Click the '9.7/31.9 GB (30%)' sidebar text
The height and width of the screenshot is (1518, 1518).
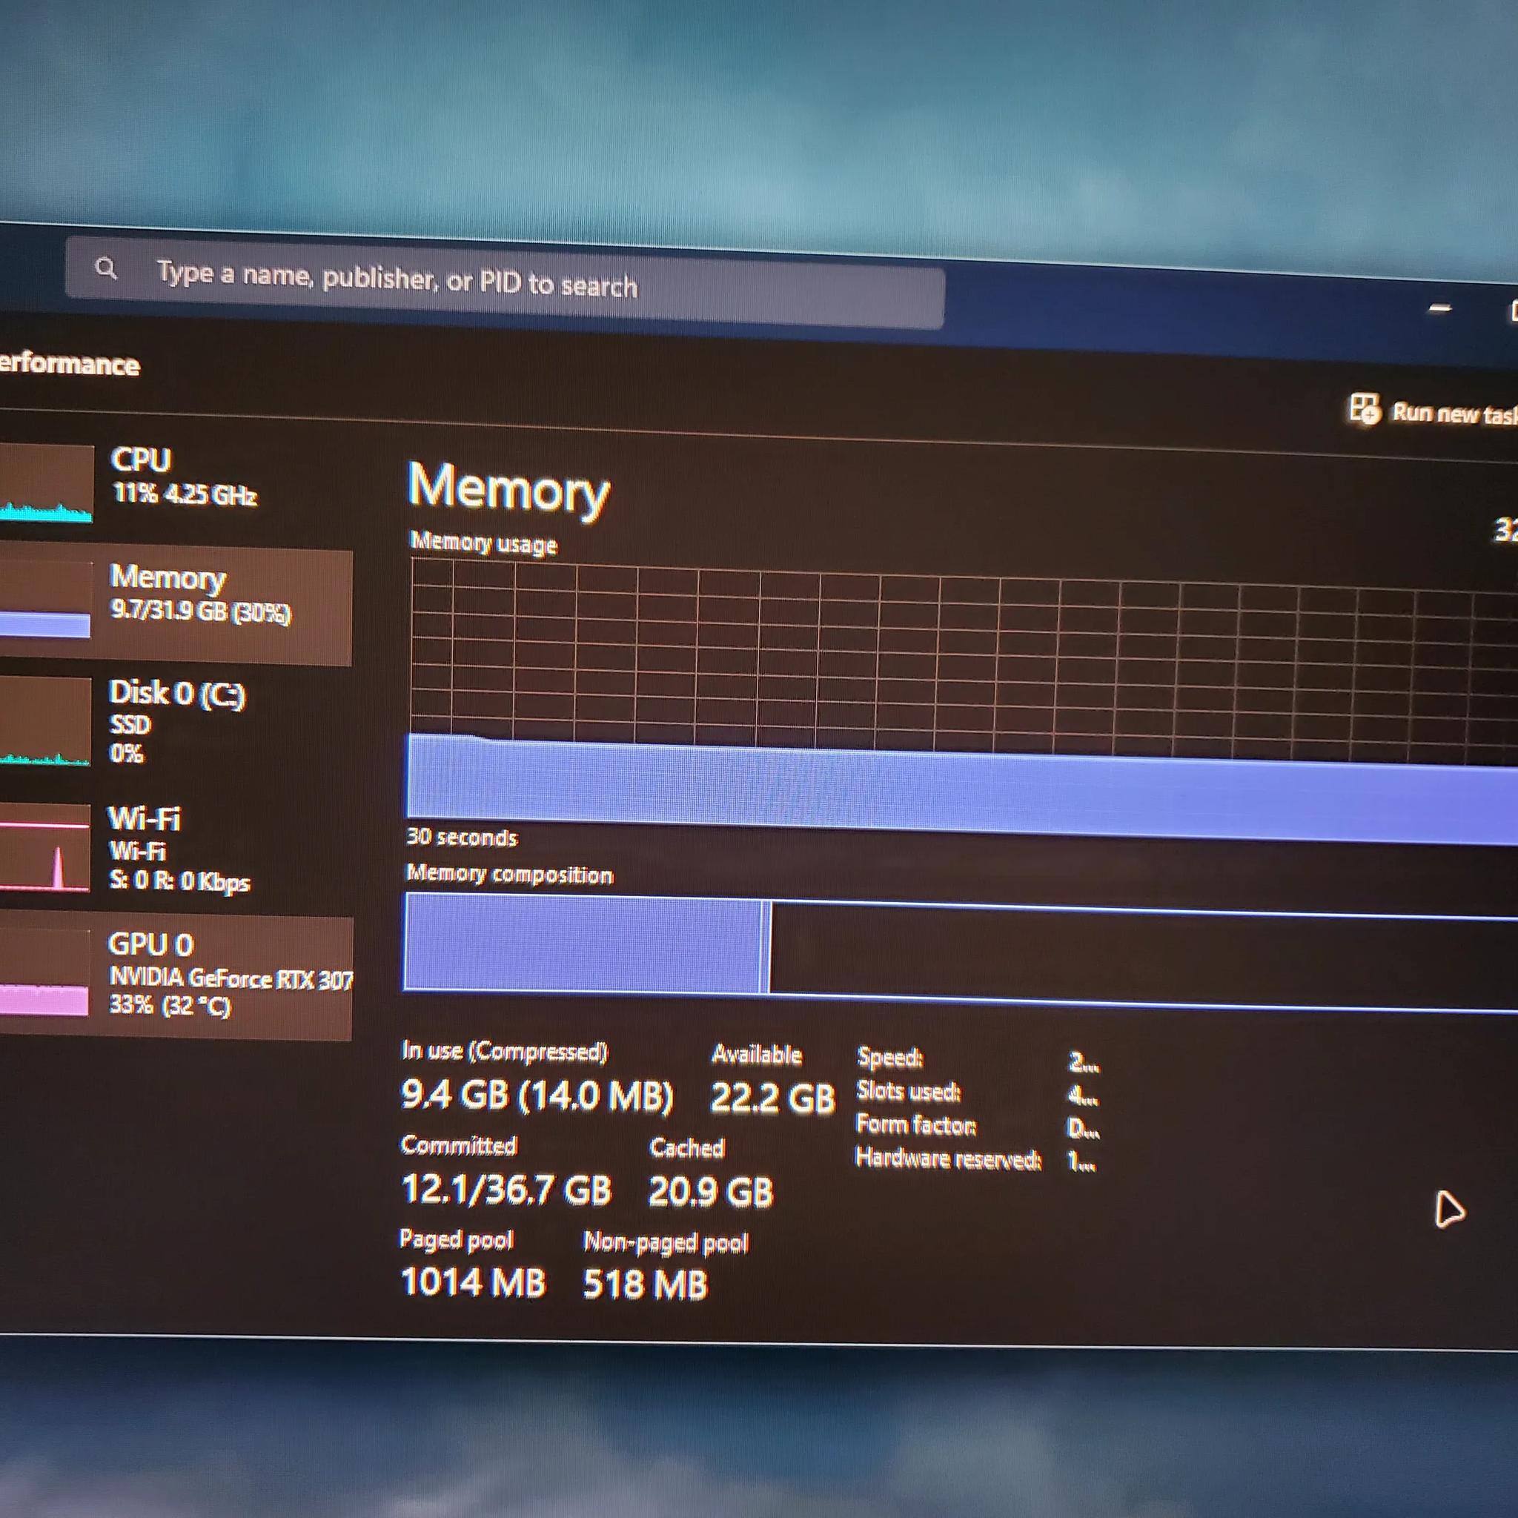tap(201, 611)
